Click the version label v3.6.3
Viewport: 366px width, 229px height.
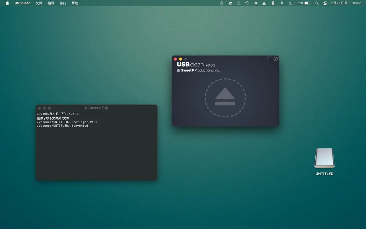(211, 65)
